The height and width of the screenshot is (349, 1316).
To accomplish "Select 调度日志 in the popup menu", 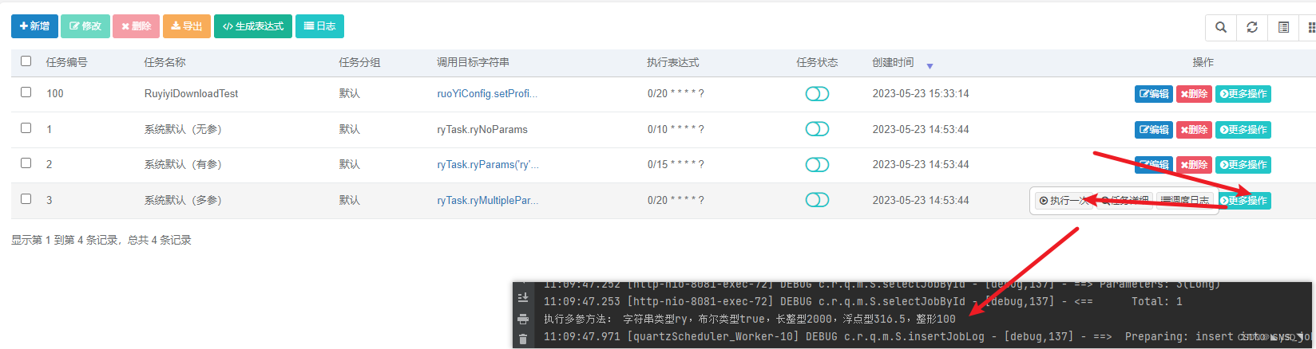I will [x=1185, y=201].
